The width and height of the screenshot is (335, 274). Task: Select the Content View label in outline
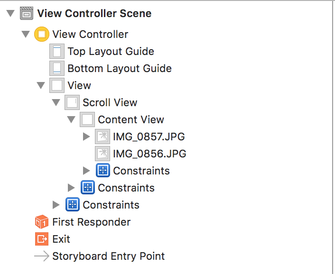[131, 120]
